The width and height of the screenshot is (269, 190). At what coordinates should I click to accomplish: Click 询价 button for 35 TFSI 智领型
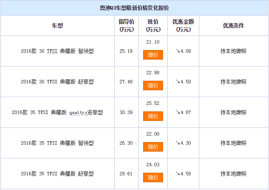(x=153, y=147)
